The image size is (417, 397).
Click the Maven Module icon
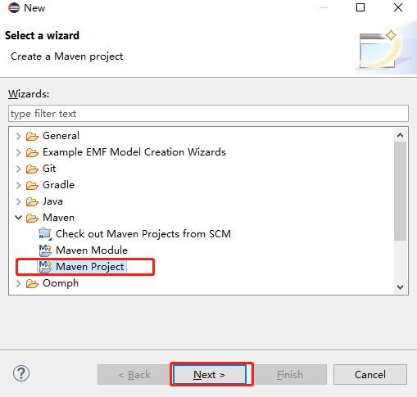45,250
